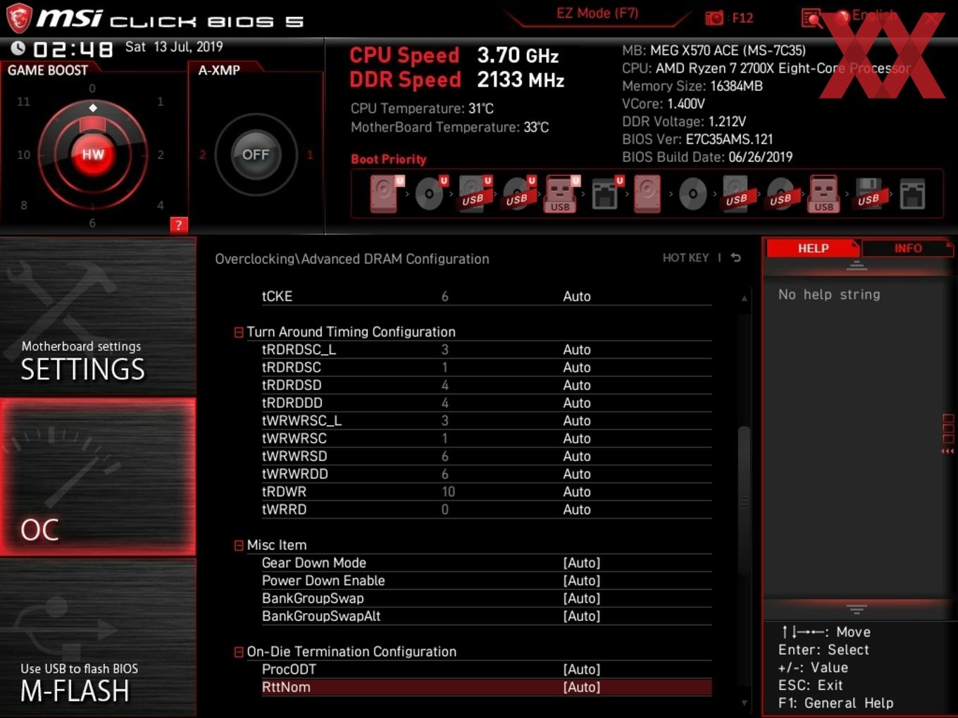Image resolution: width=958 pixels, height=718 pixels.
Task: Select A-XMP profile 2
Action: [x=202, y=155]
